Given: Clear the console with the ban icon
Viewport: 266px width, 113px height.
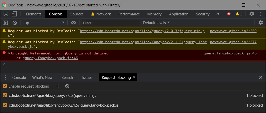Looking at the screenshot, I should pyautogui.click(x=15, y=23).
